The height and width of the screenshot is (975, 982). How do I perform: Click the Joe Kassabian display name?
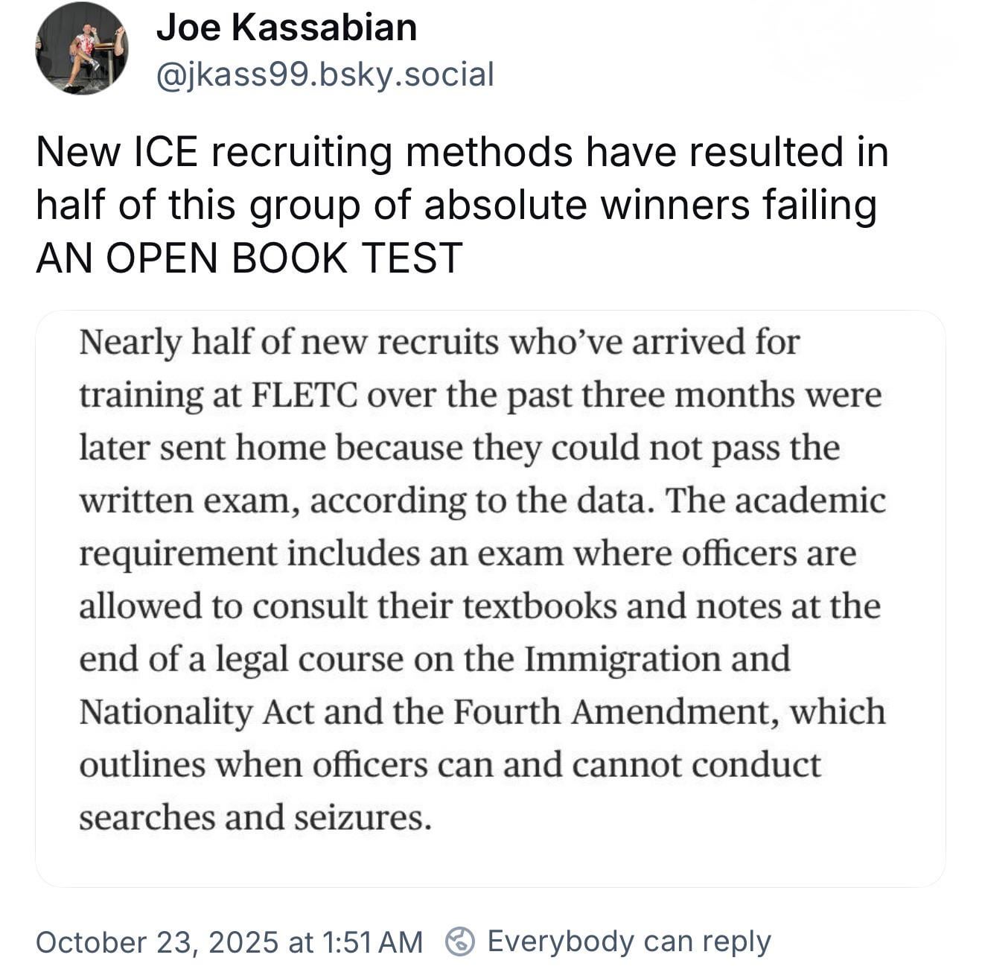tap(287, 28)
